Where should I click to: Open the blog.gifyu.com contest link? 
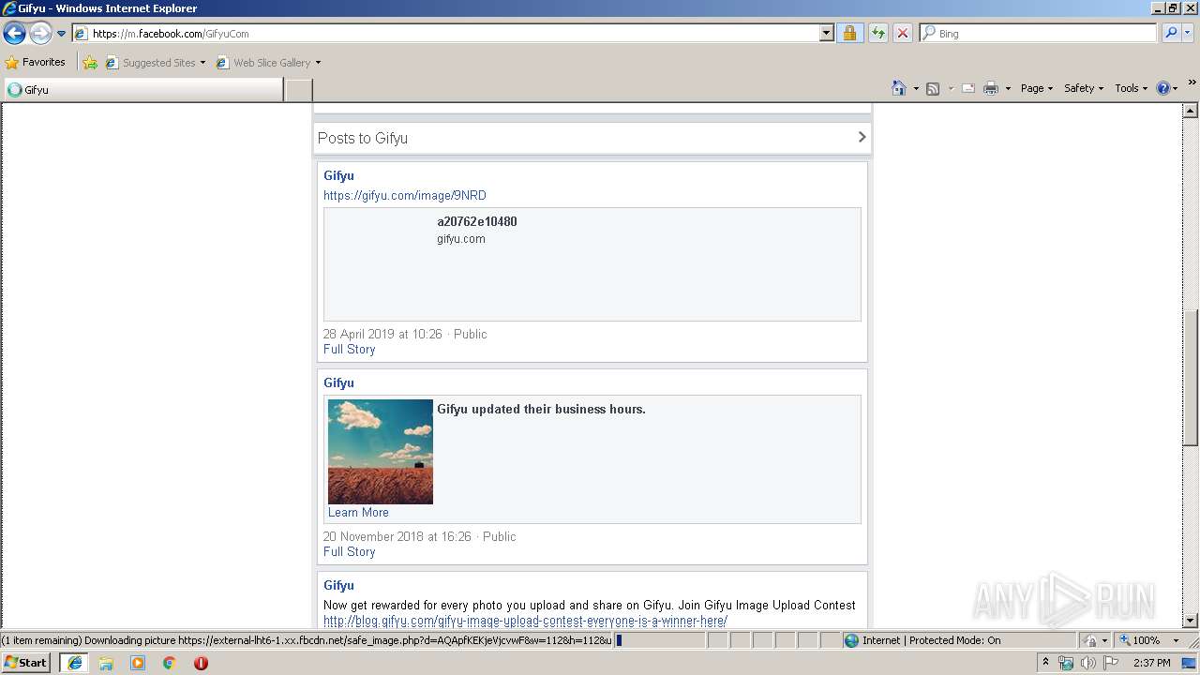(x=525, y=621)
